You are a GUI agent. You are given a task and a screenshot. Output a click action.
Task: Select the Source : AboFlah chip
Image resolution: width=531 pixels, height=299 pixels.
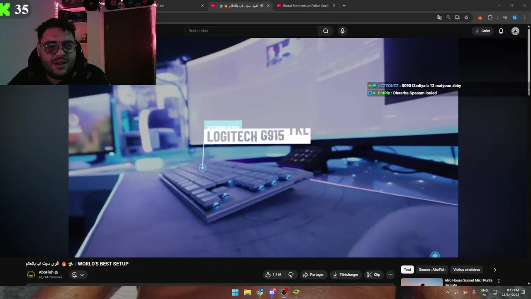432,270
